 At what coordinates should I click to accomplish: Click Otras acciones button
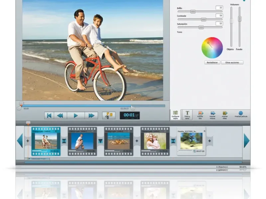[232, 62]
